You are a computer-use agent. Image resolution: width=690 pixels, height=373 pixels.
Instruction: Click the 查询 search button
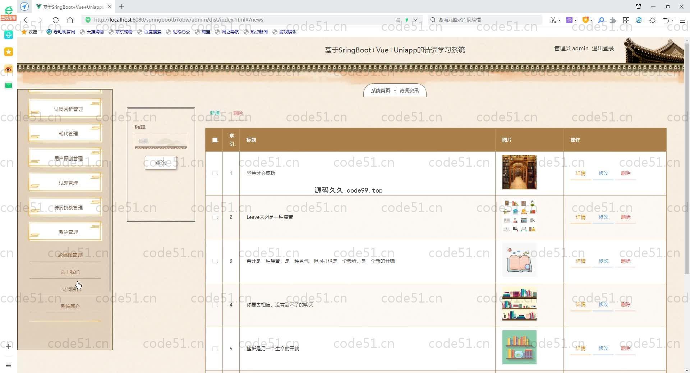point(161,163)
